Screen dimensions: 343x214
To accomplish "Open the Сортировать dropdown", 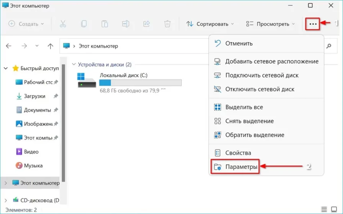I will tap(210, 24).
